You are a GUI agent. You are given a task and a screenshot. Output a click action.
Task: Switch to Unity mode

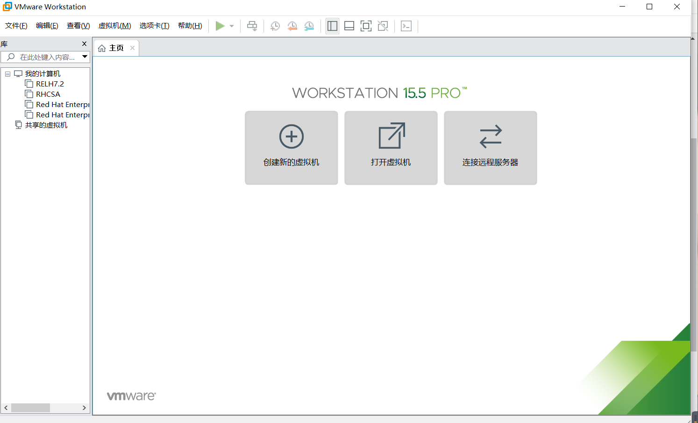pos(383,26)
